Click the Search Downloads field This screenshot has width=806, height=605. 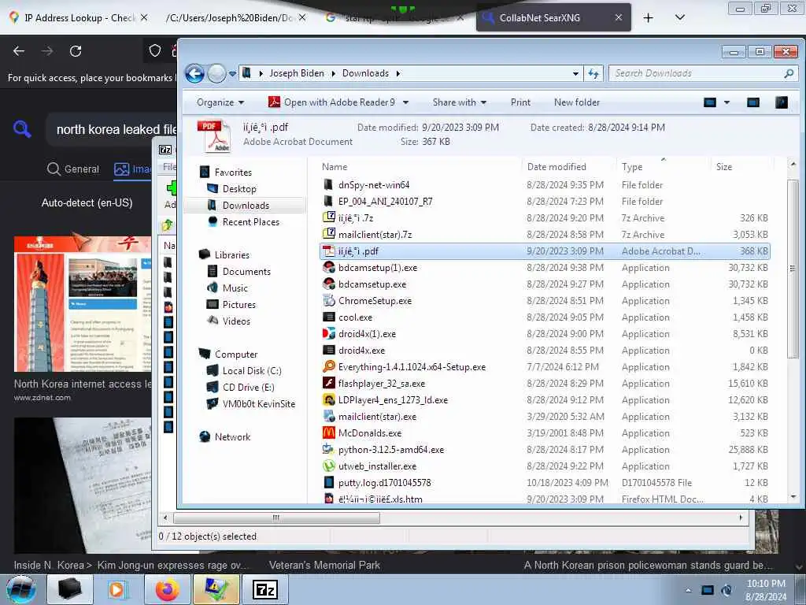click(701, 73)
